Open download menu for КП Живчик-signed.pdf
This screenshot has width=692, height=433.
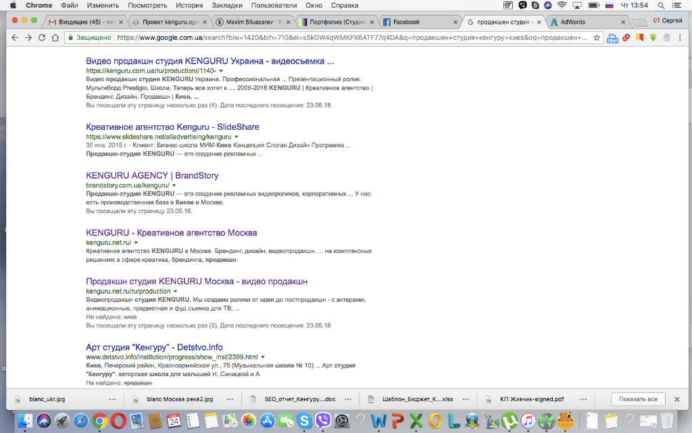[583, 399]
